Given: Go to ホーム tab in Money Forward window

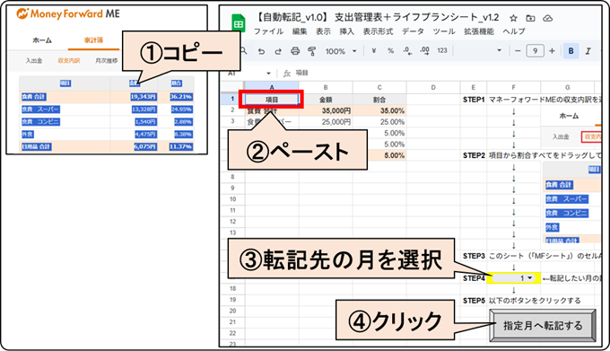Looking at the screenshot, I should coord(42,40).
